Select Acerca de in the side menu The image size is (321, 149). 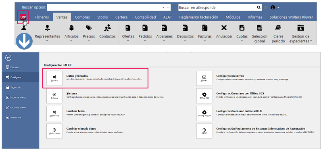(21, 118)
